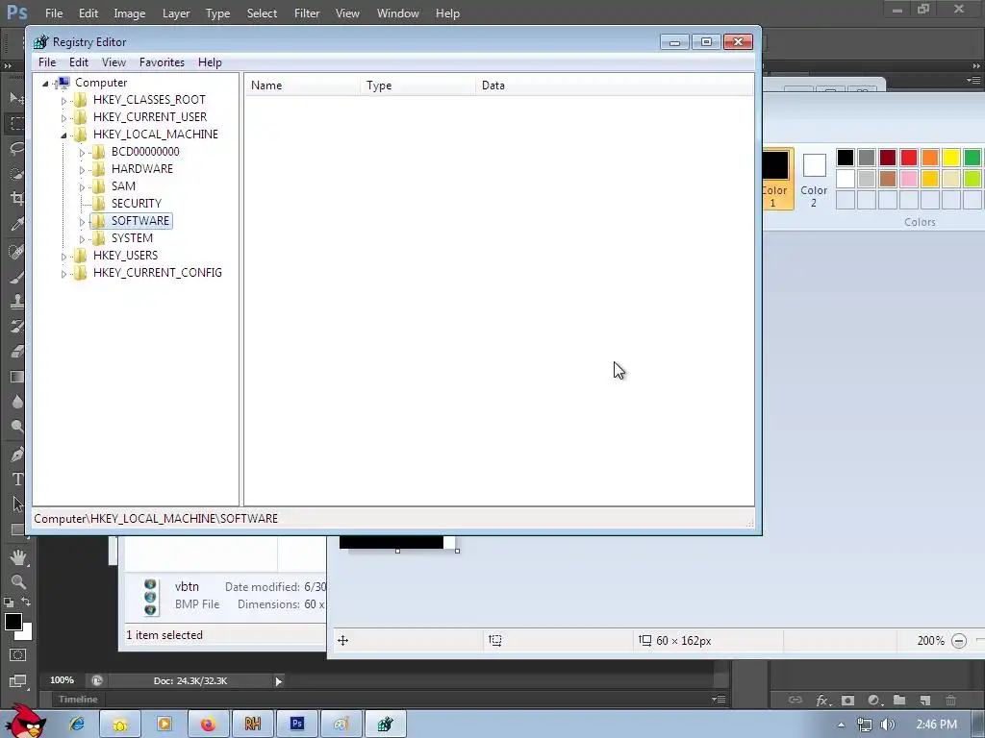Create a new layer

pos(925,700)
